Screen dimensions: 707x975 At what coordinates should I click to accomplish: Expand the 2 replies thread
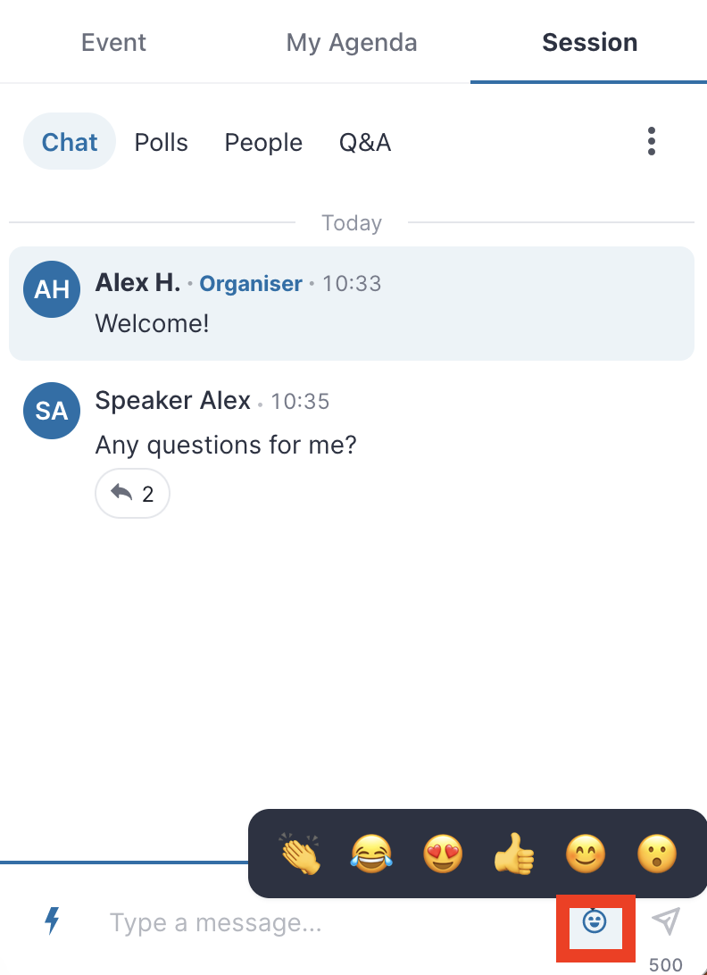[x=132, y=493]
